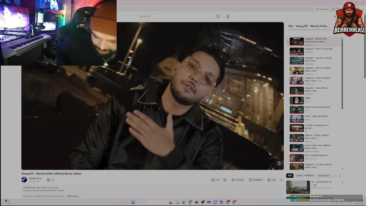Select the Rap français chip

324,175
